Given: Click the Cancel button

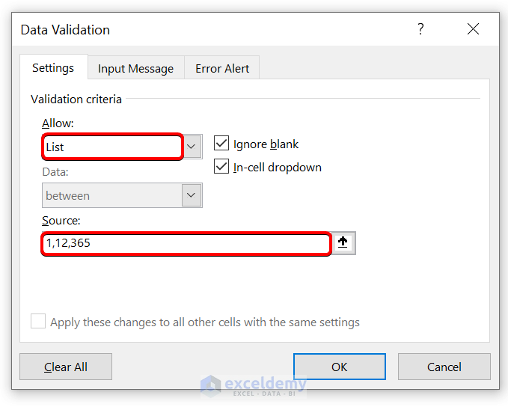Looking at the screenshot, I should coord(444,367).
